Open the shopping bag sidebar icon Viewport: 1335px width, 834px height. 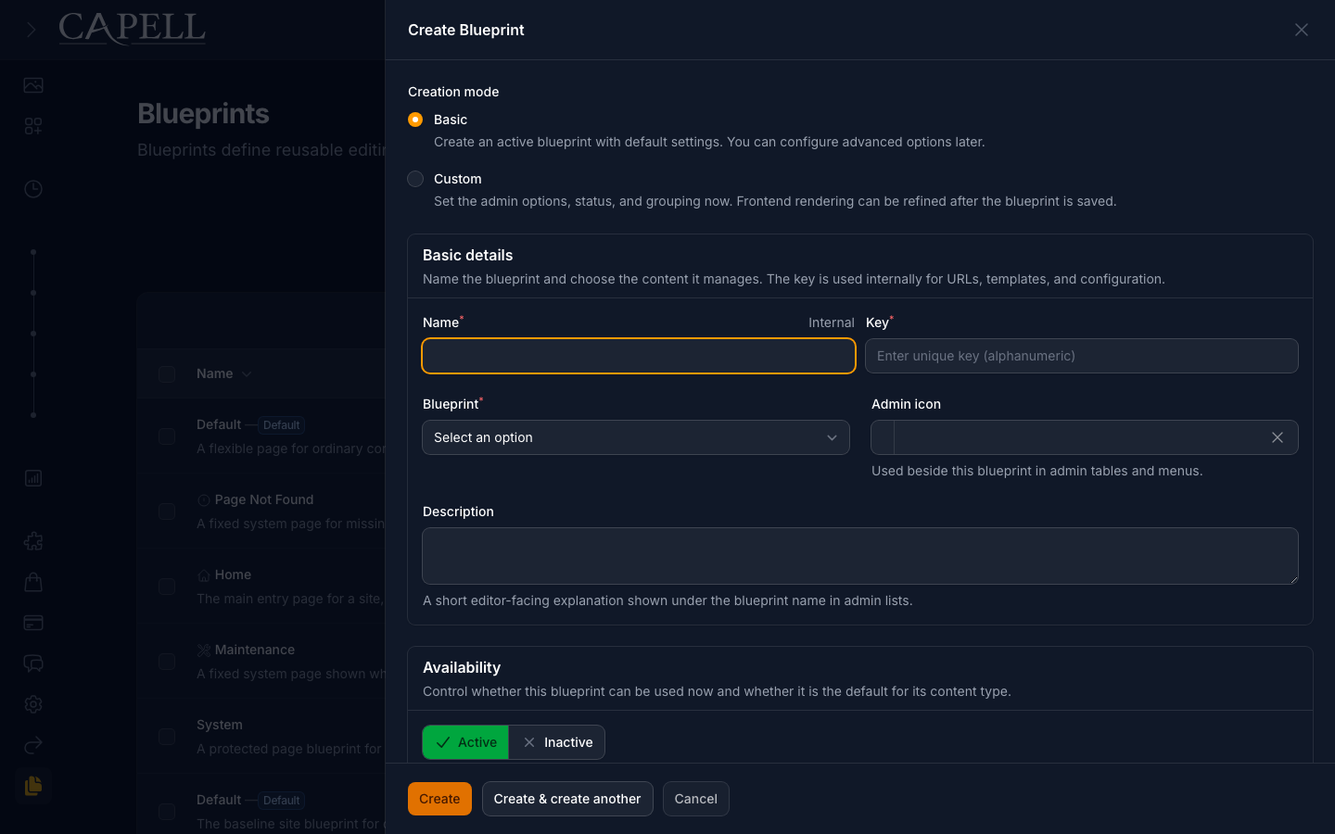[33, 582]
